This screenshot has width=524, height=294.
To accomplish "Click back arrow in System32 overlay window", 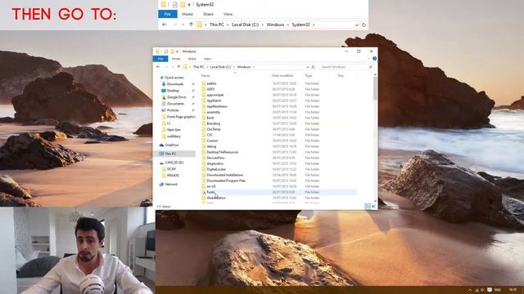I will pyautogui.click(x=164, y=24).
